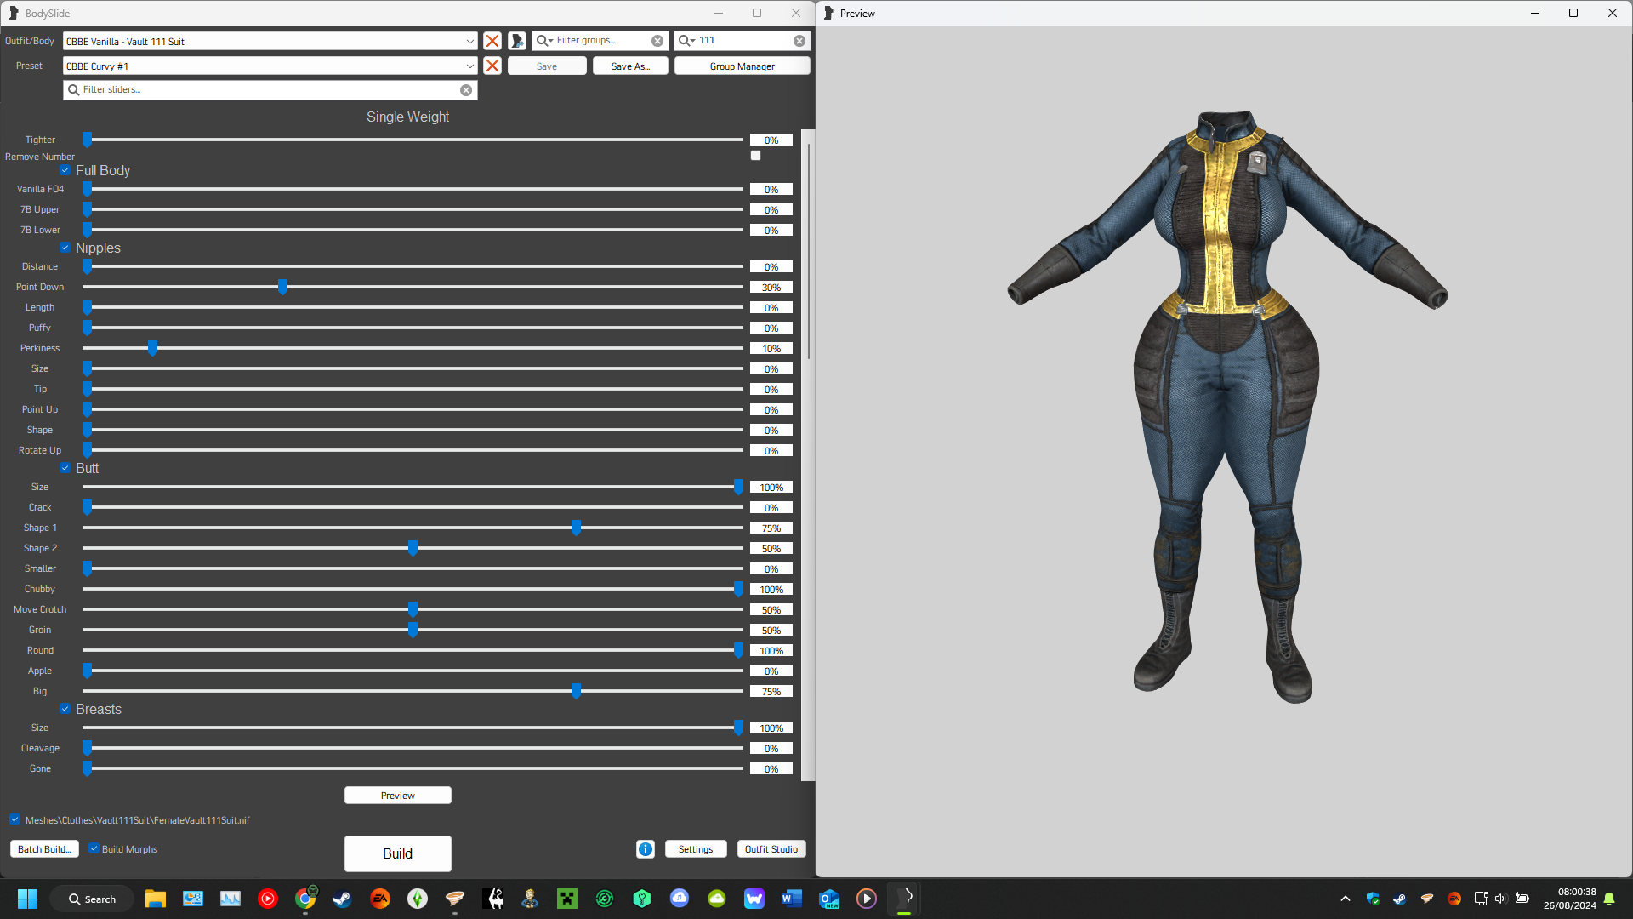Open the blue info about icon
Screen dimensions: 1633x919
[x=646, y=849]
